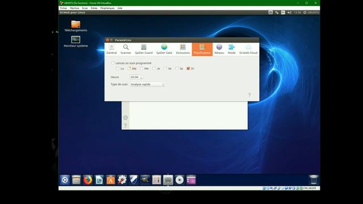Open the trash bin in dock

[x=314, y=180]
